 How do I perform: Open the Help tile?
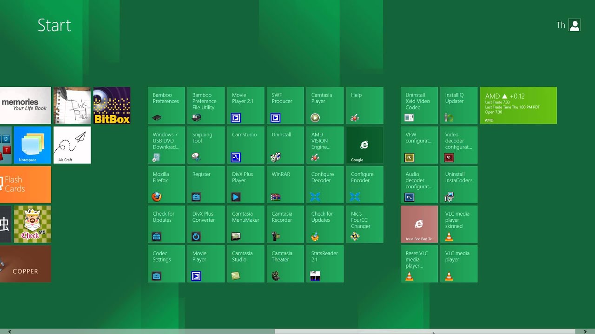(364, 105)
